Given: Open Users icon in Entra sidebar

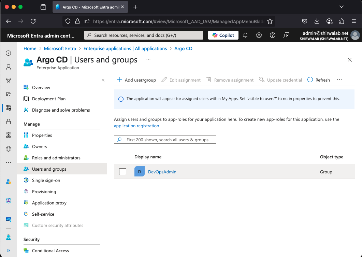Looking at the screenshot, I should 9,67.
